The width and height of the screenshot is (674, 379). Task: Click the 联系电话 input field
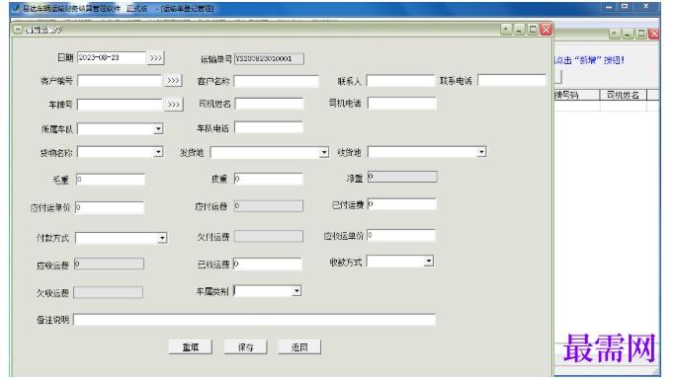point(512,80)
